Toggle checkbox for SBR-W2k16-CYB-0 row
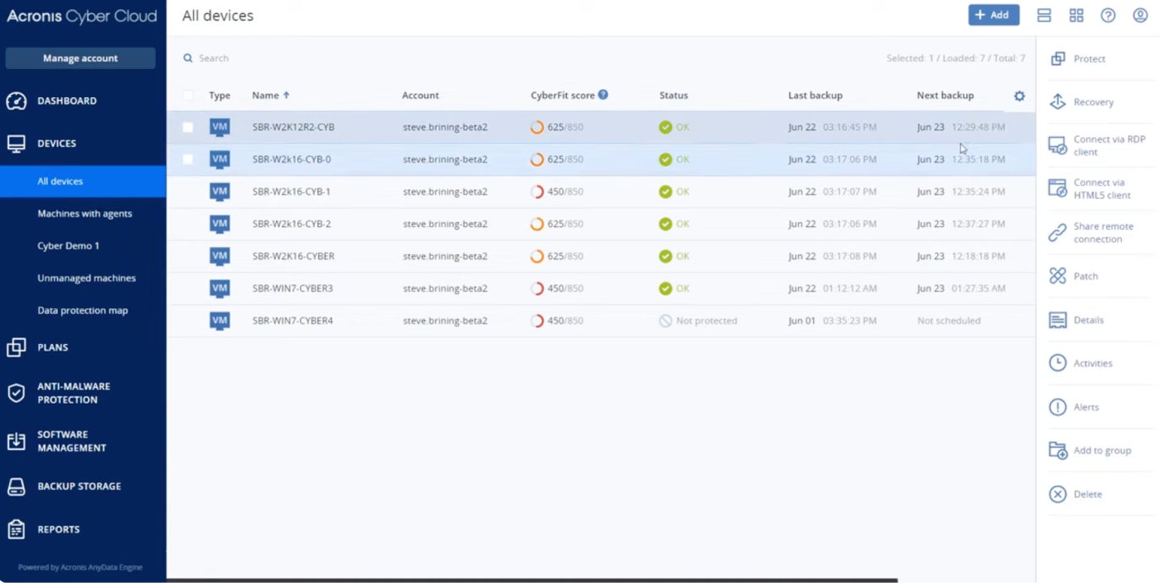The height and width of the screenshot is (587, 1160). [188, 159]
